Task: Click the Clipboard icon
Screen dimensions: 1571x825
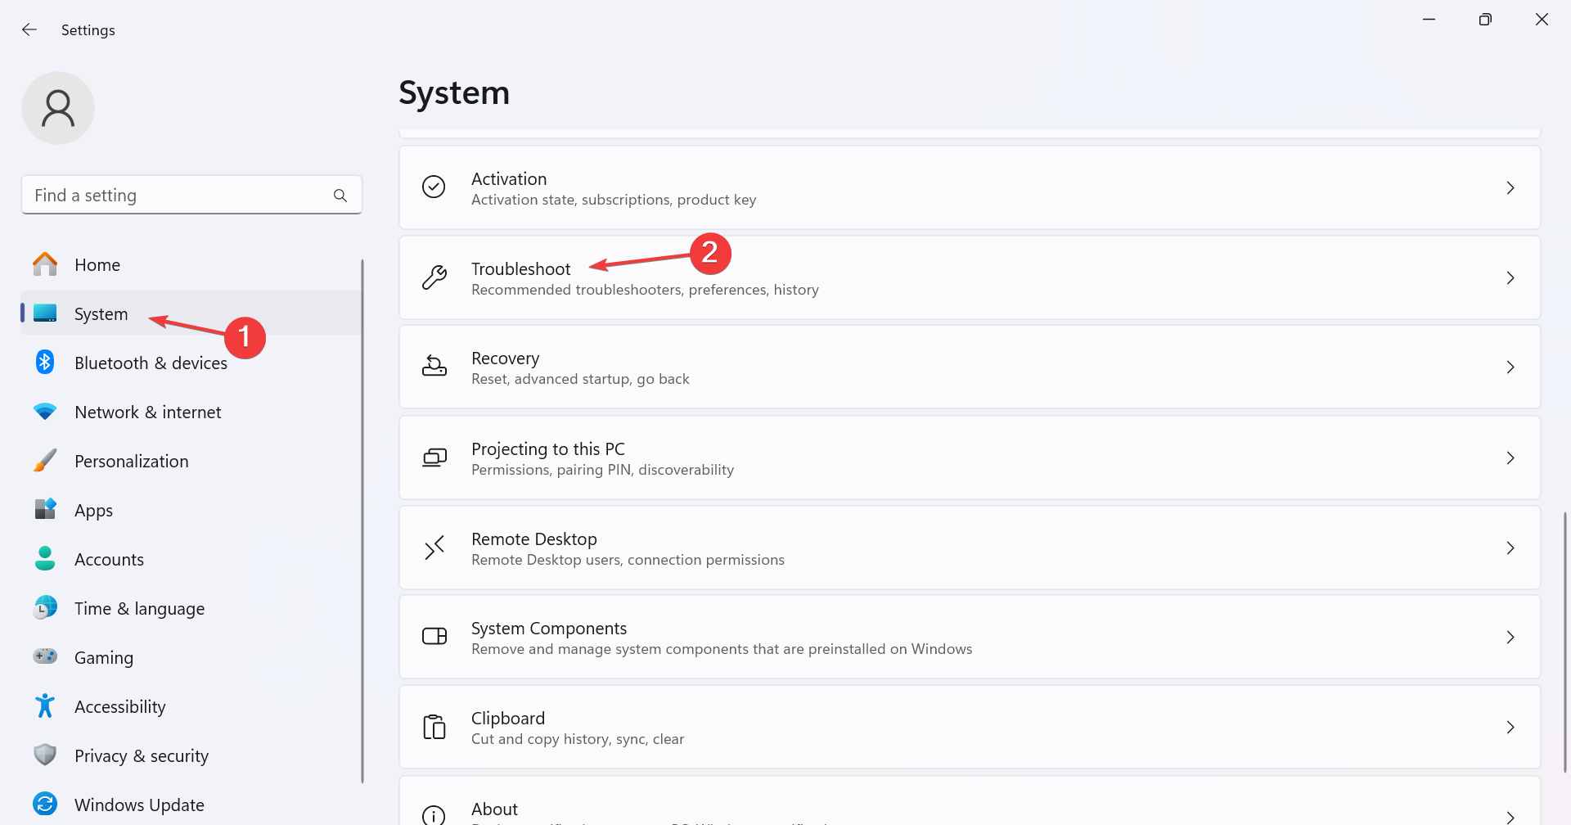Action: tap(434, 727)
